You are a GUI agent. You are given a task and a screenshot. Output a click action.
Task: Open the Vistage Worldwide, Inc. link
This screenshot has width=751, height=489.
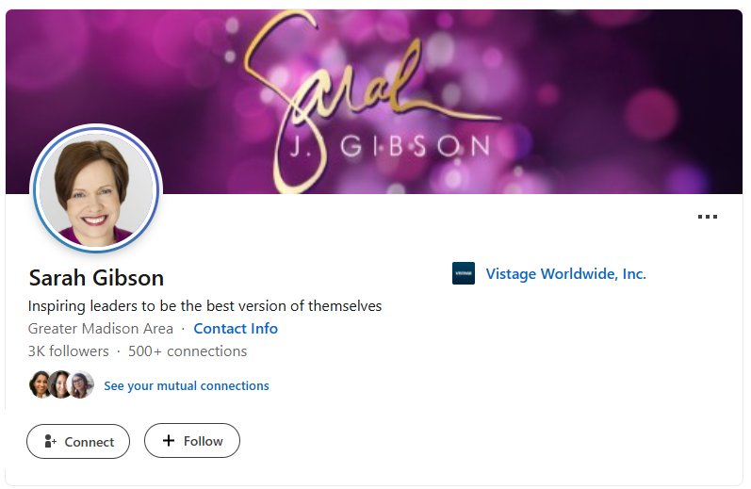[565, 273]
